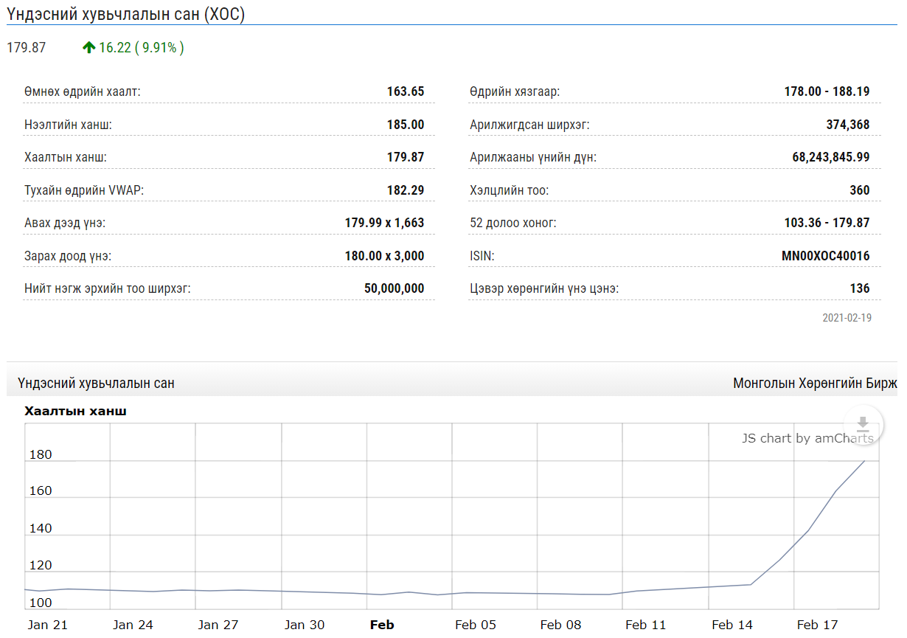907x638 pixels.
Task: Click the best ask value 180.00 x 3,000
Action: tap(385, 256)
